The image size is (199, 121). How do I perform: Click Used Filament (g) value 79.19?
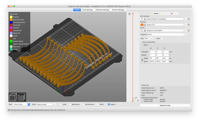coord(162,93)
